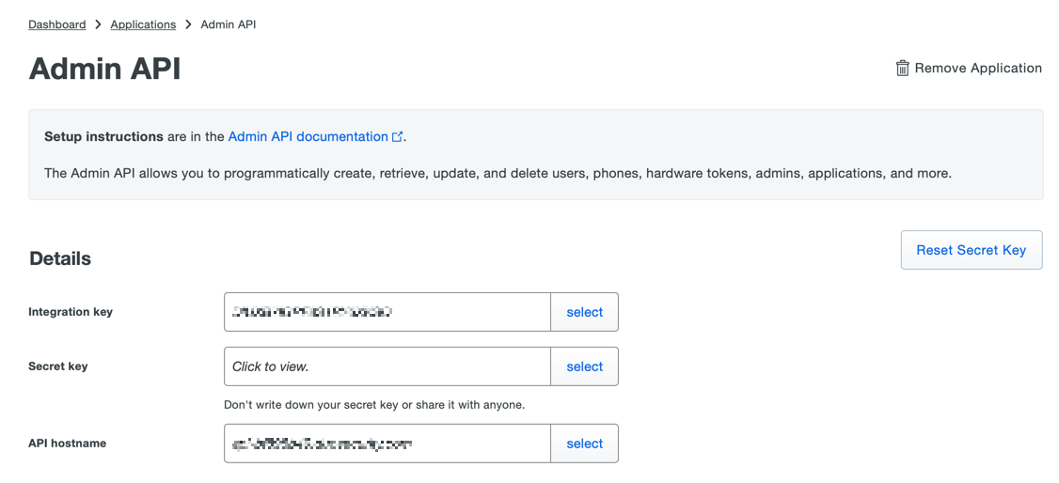Click the bold Setup instructions text

[103, 136]
